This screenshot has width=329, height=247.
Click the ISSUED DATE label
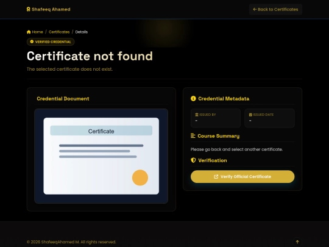tap(263, 115)
